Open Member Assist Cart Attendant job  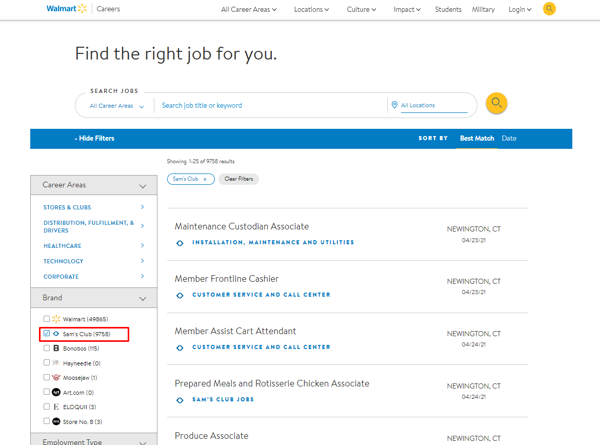tap(235, 331)
